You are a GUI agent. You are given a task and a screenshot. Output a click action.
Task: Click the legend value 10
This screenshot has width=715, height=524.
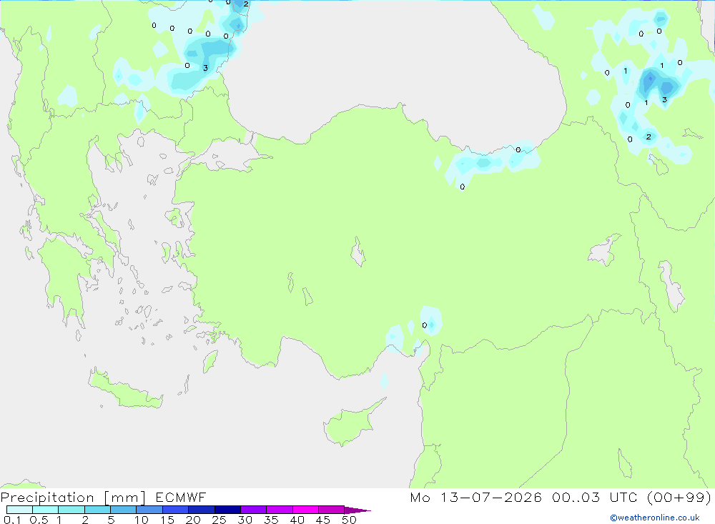tap(142, 520)
